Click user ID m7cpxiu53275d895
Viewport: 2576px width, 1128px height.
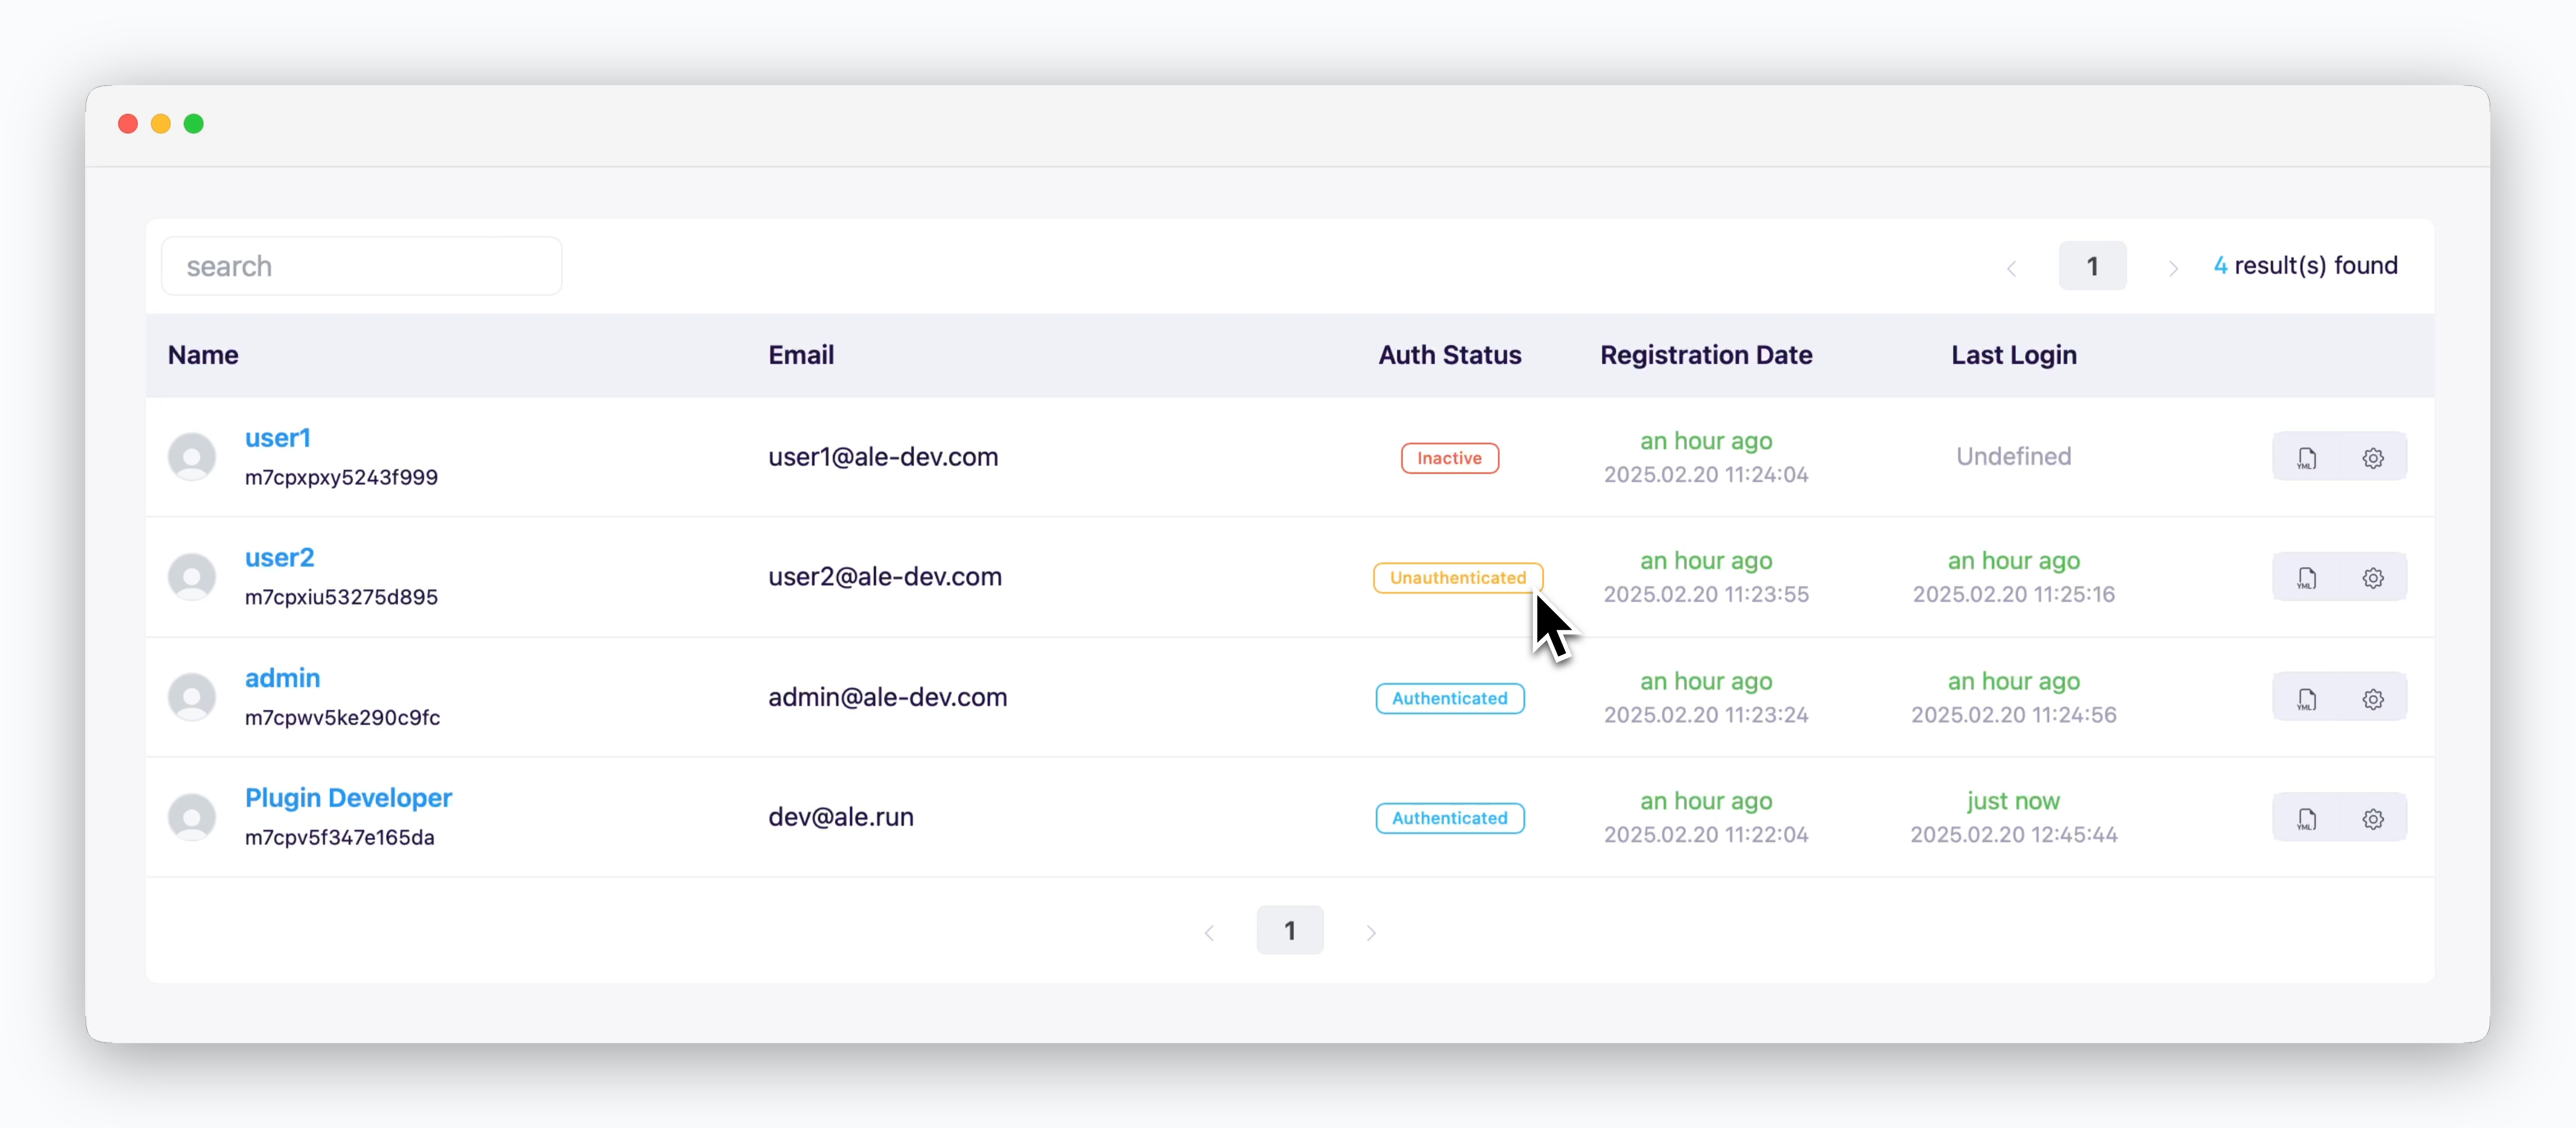click(x=341, y=598)
